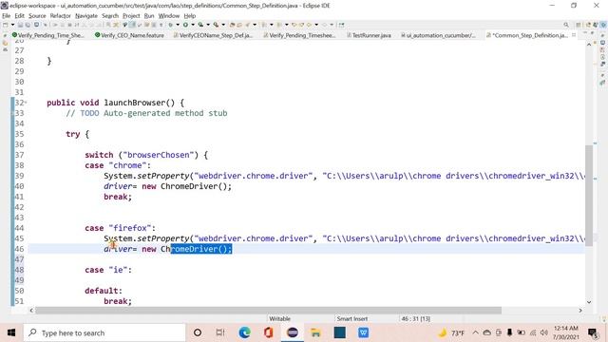Switch to VerifyCEOName_Step_Def tab

pos(213,35)
